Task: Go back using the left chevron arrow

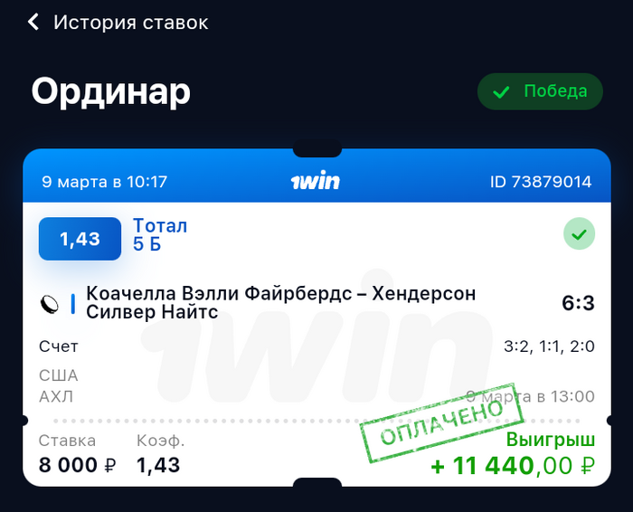Action: point(33,22)
